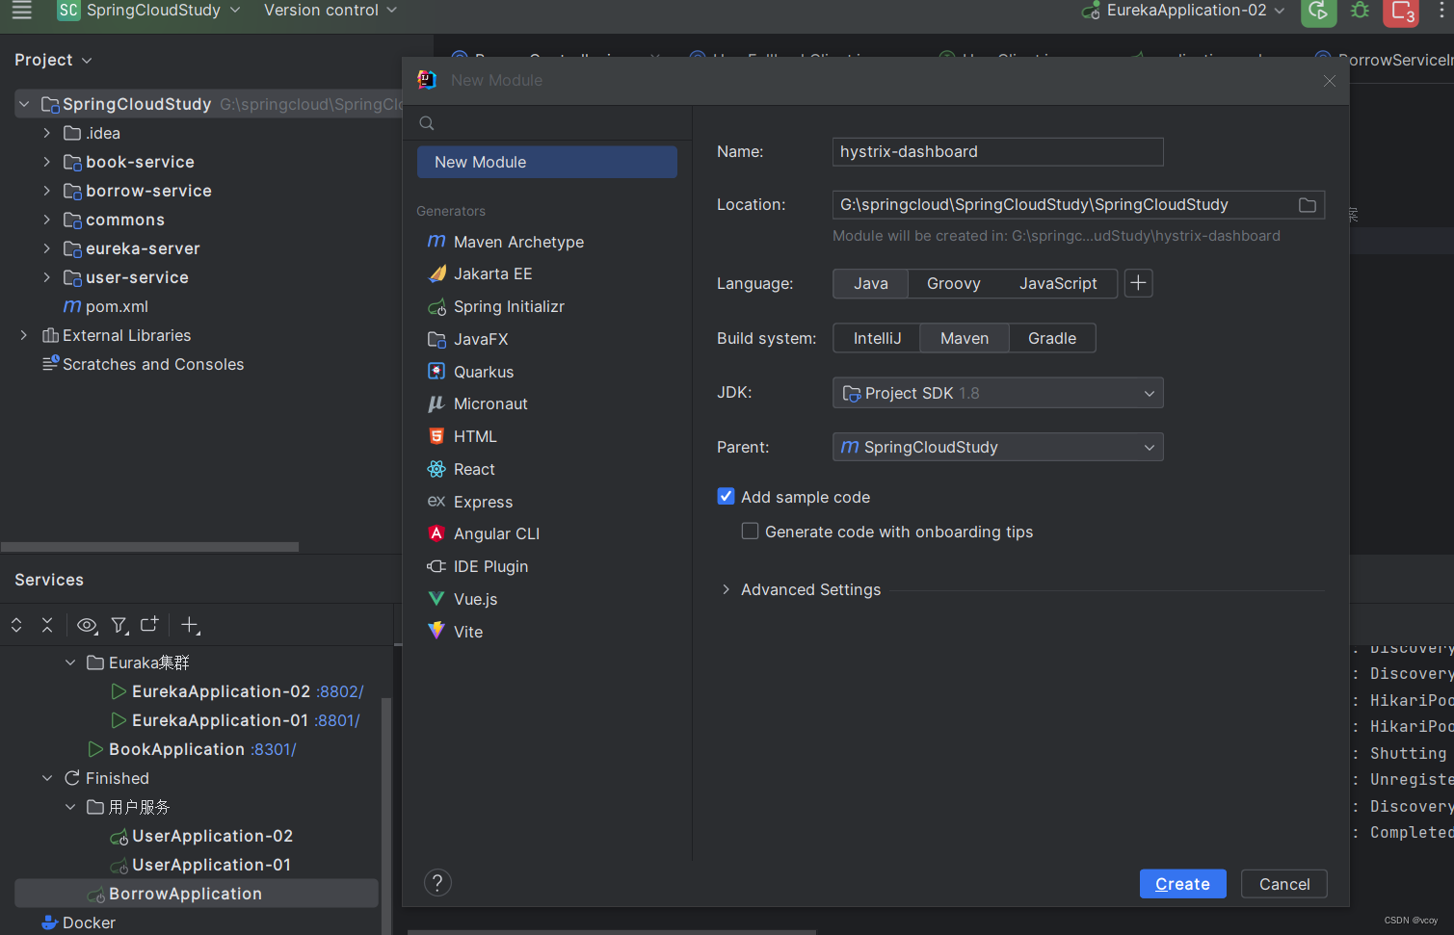
Task: Choose JavaScript as the language
Action: [1058, 283]
